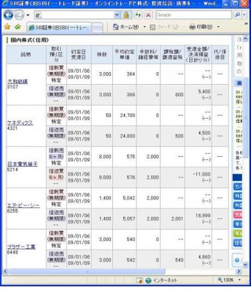Screen dimensions: 251x289
Task: Click the horizontal scrollbar right arrow
Action: tap(238, 272)
